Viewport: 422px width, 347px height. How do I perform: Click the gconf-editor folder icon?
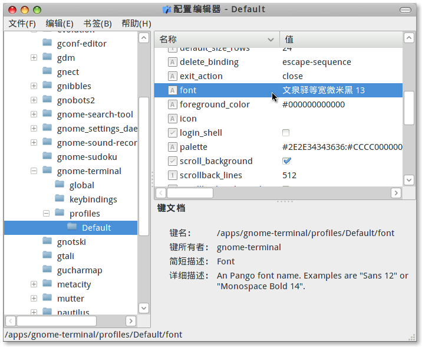pos(47,42)
